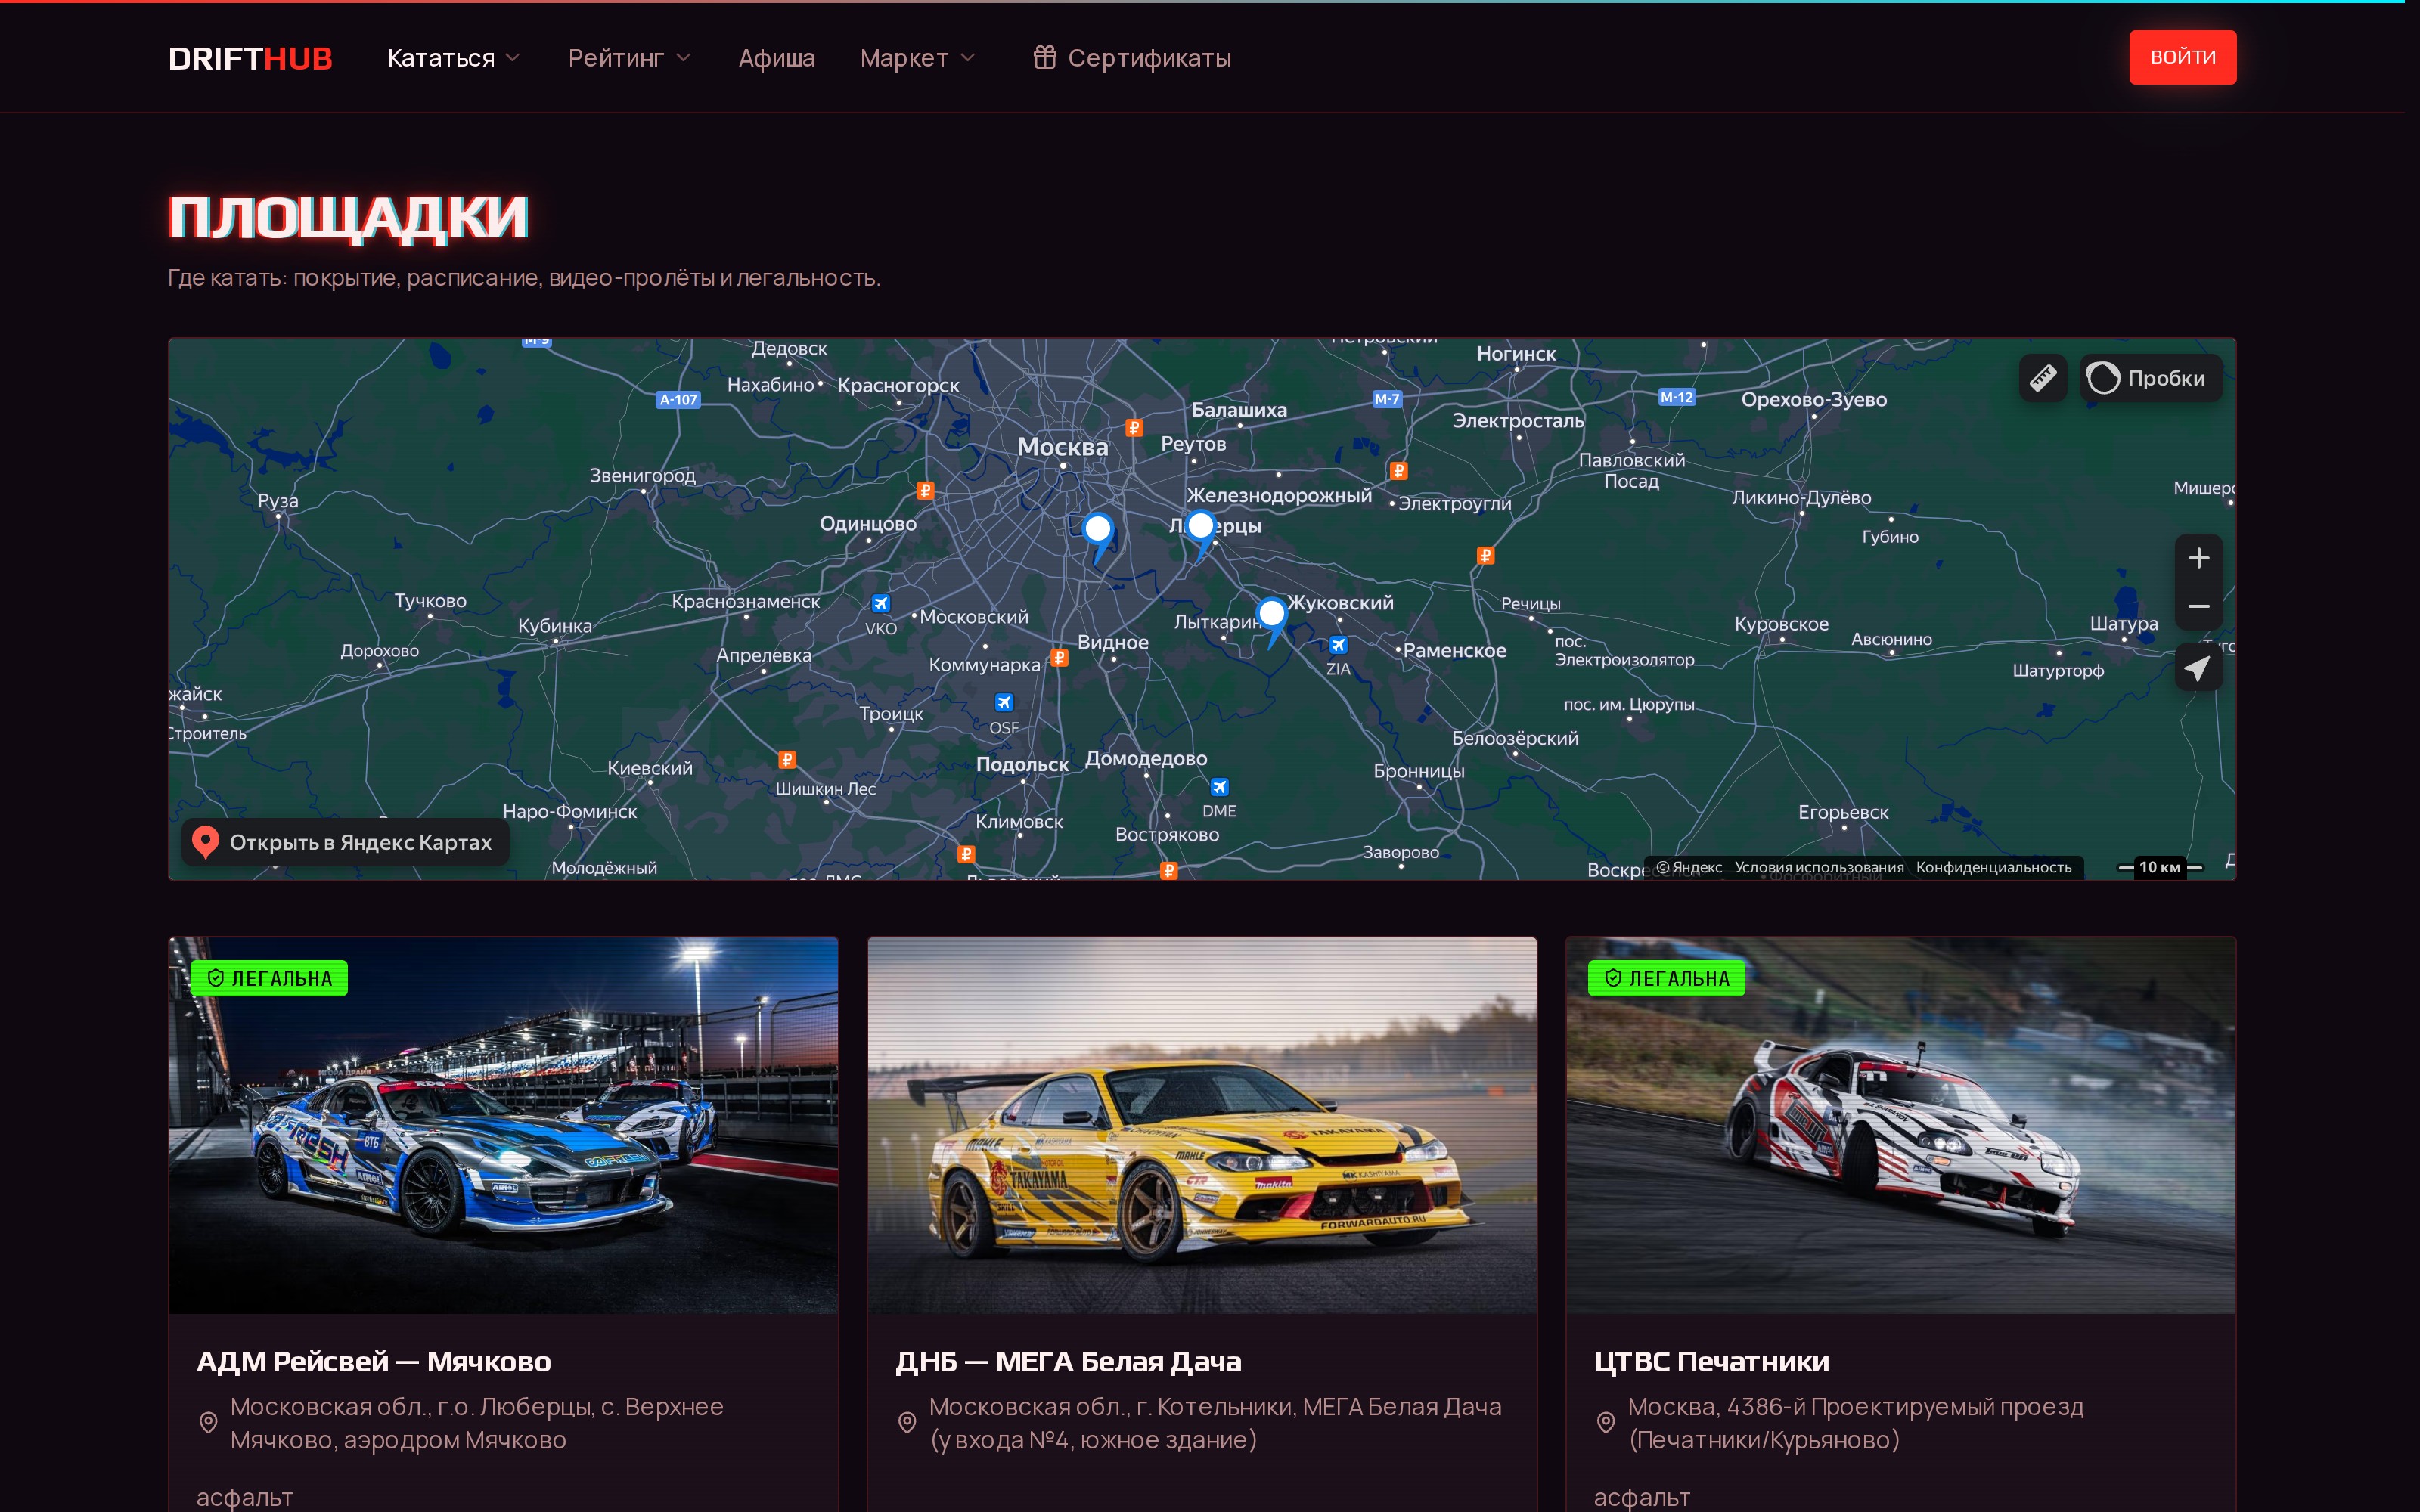Click the VKO airport icon on map
The width and height of the screenshot is (2420, 1512).
click(880, 603)
